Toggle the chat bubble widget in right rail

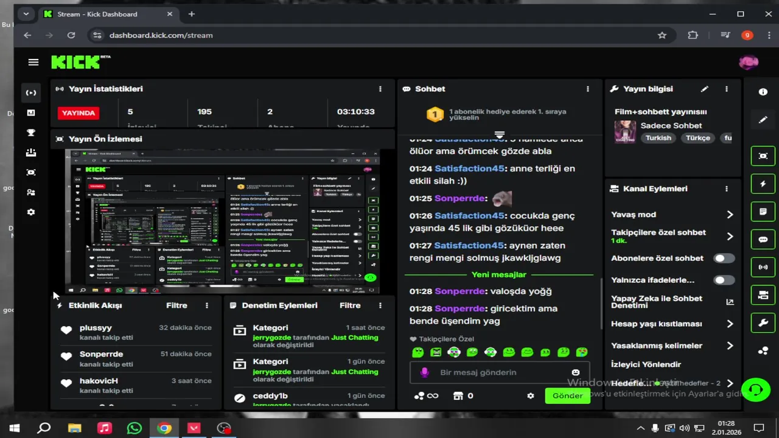point(763,240)
